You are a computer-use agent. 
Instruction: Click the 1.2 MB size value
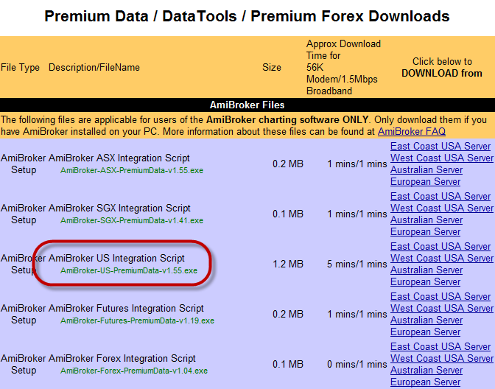click(x=288, y=264)
